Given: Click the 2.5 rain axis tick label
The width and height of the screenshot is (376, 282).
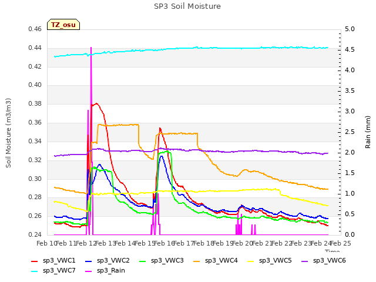Looking at the screenshot, I should click(350, 132).
